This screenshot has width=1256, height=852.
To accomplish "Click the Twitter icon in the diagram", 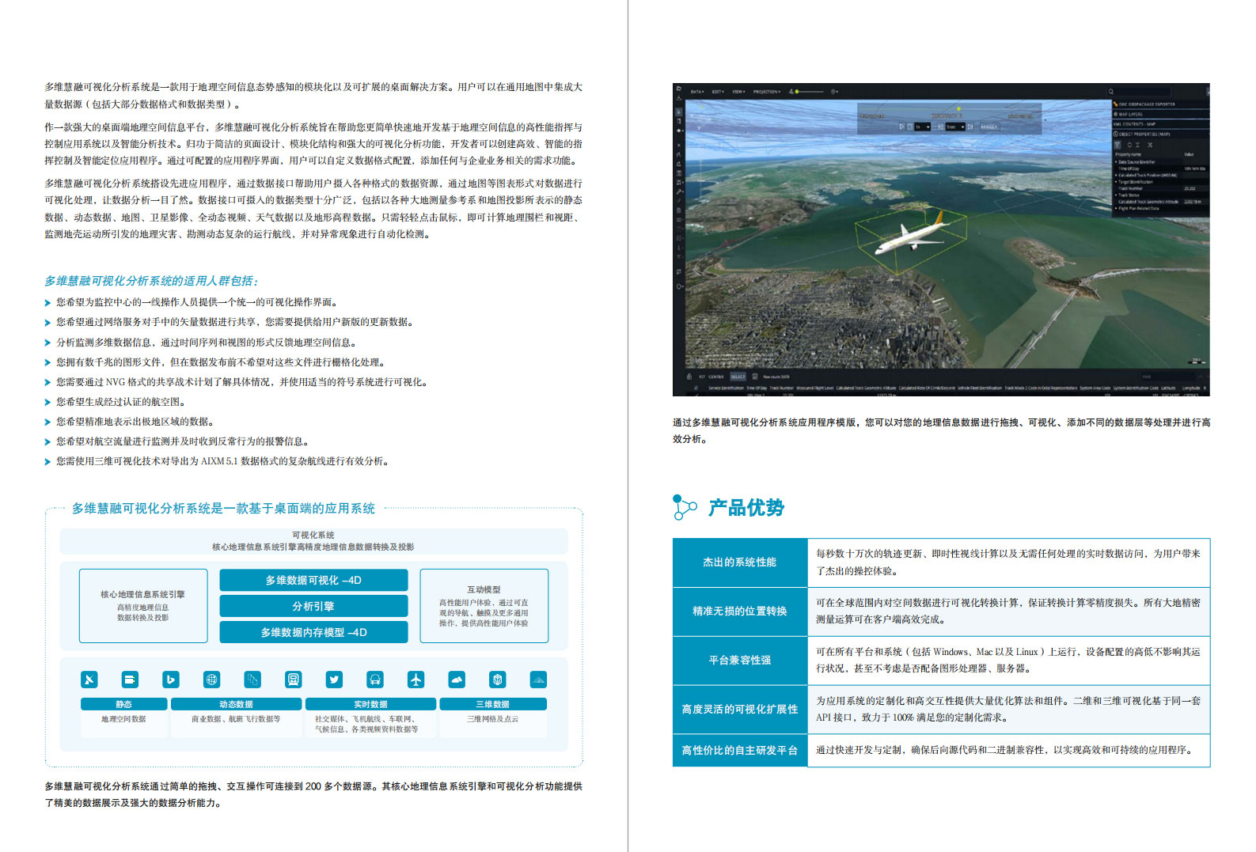I will pyautogui.click(x=334, y=680).
